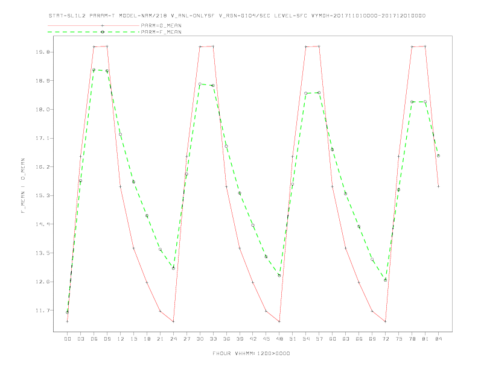Click the 30 forecast hour x-axis label
Image resolution: width=478 pixels, height=369 pixels.
tap(200, 339)
